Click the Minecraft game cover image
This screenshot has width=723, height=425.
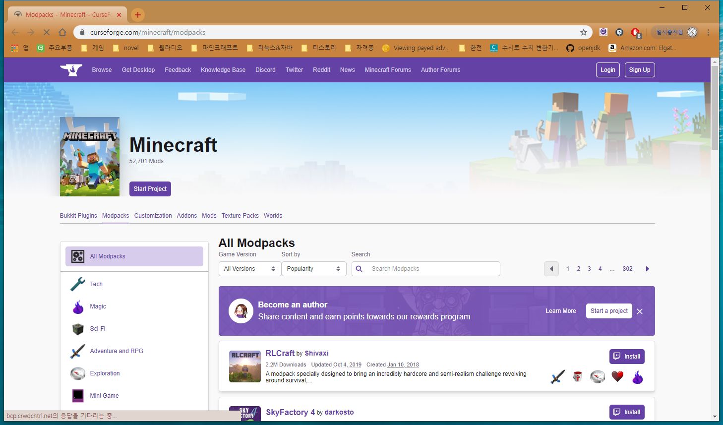click(x=90, y=157)
